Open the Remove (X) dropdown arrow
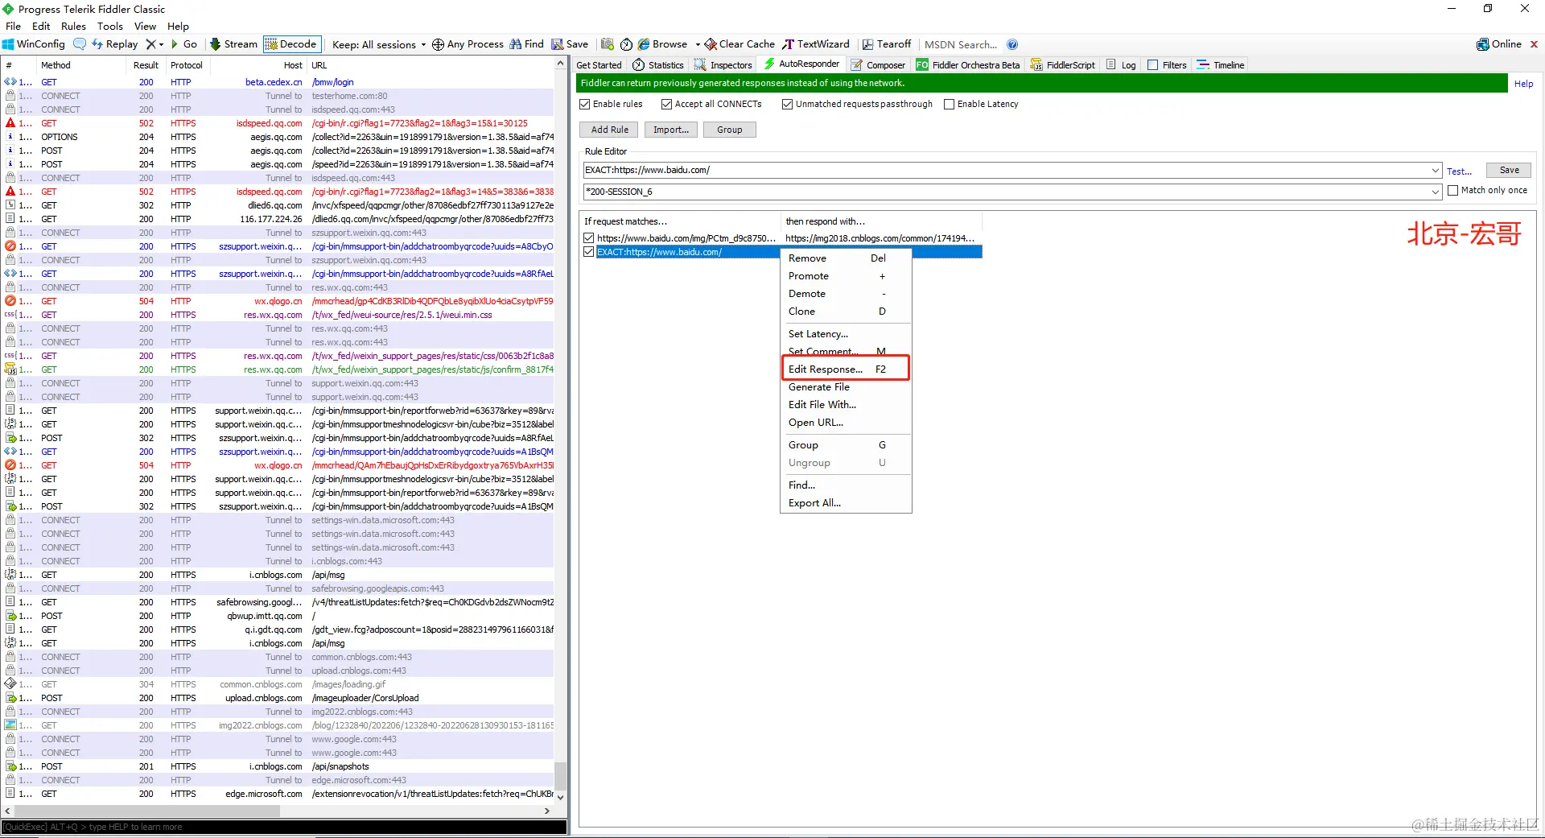 (161, 44)
